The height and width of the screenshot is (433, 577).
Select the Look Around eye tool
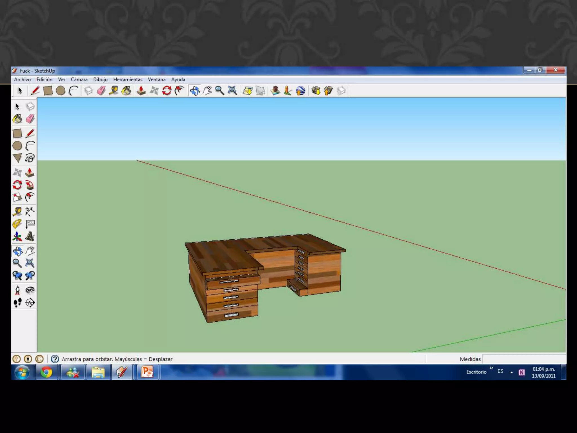tap(30, 290)
